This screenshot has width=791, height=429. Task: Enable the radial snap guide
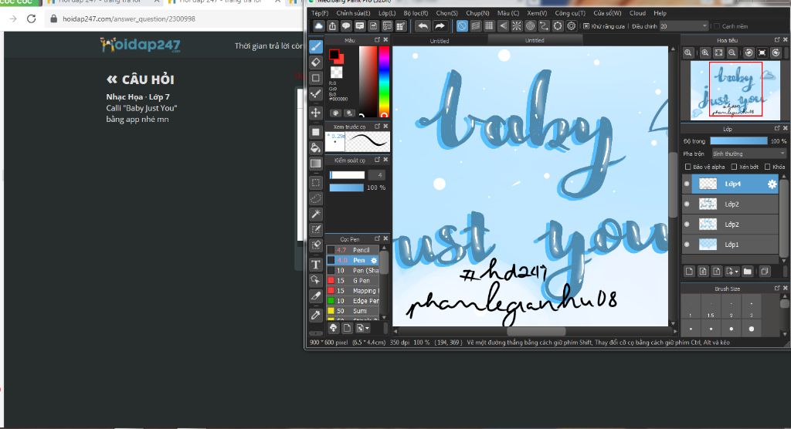(x=517, y=25)
